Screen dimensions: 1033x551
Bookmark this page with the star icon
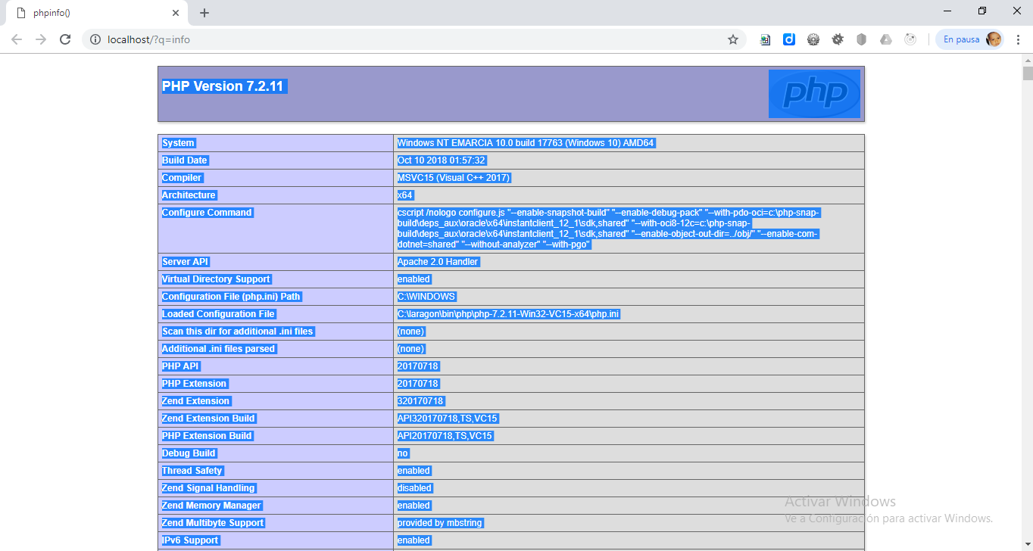coord(732,39)
